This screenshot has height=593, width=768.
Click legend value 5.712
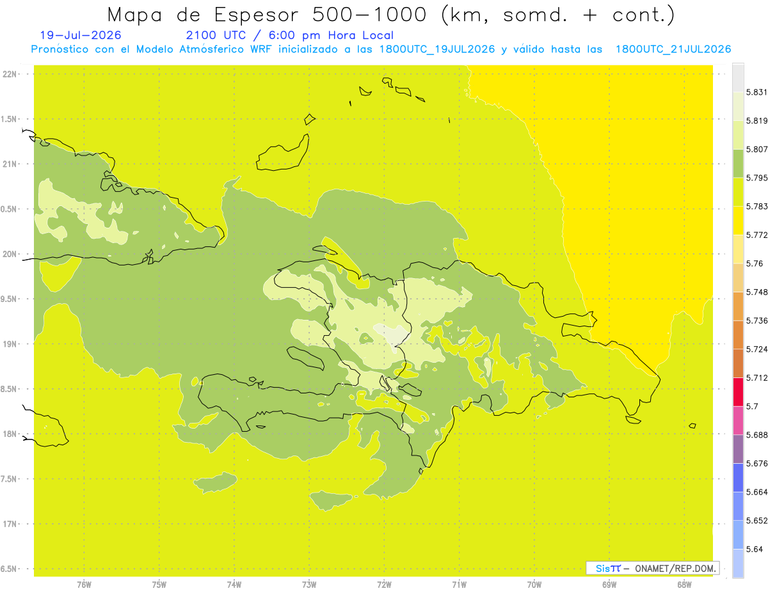(757, 378)
